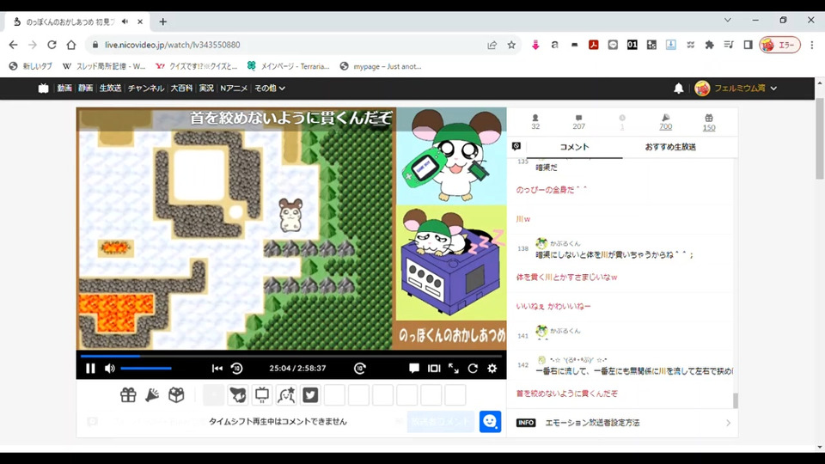
Task: Switch to the コメント tab
Action: click(574, 147)
